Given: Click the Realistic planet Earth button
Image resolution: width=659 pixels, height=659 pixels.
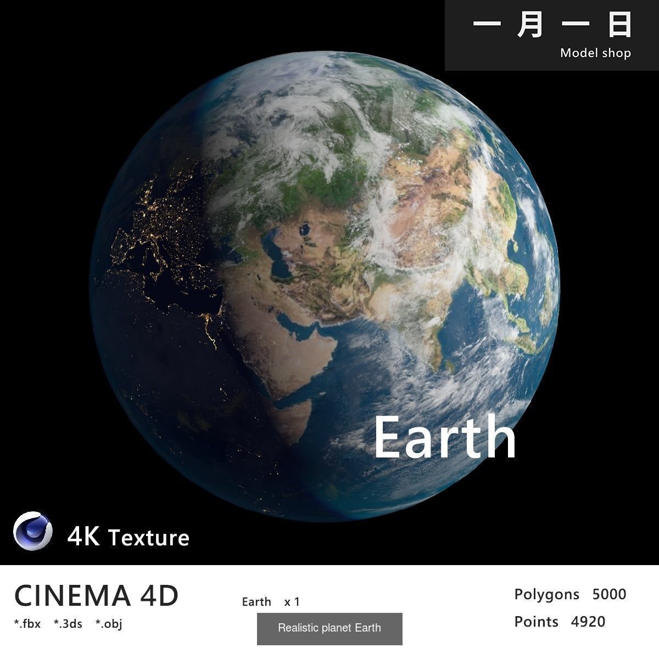Looking at the screenshot, I should [x=329, y=629].
